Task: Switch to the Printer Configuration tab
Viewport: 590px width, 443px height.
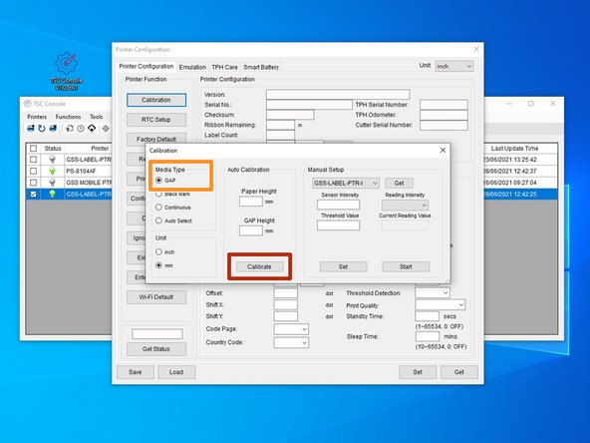Action: pos(146,66)
